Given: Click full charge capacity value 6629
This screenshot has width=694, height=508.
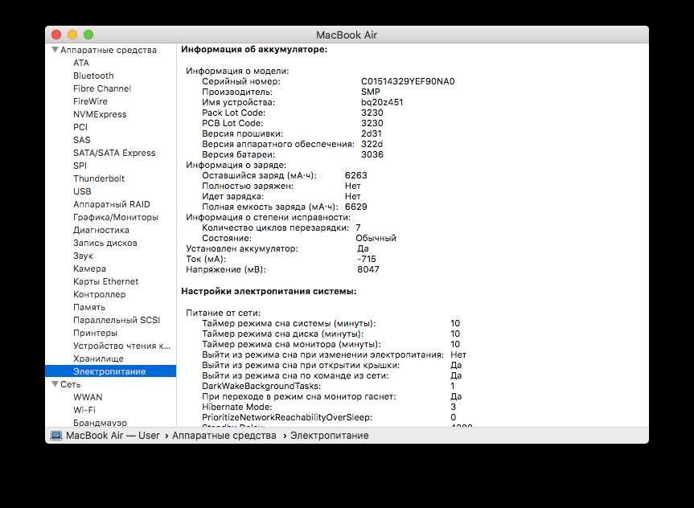Looking at the screenshot, I should 356,207.
